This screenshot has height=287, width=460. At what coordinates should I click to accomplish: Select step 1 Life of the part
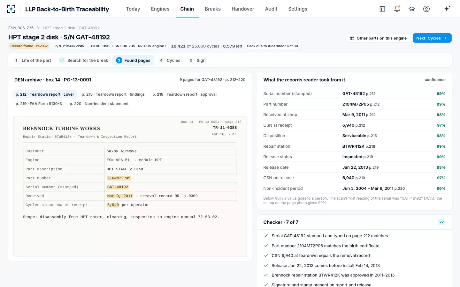click(33, 60)
